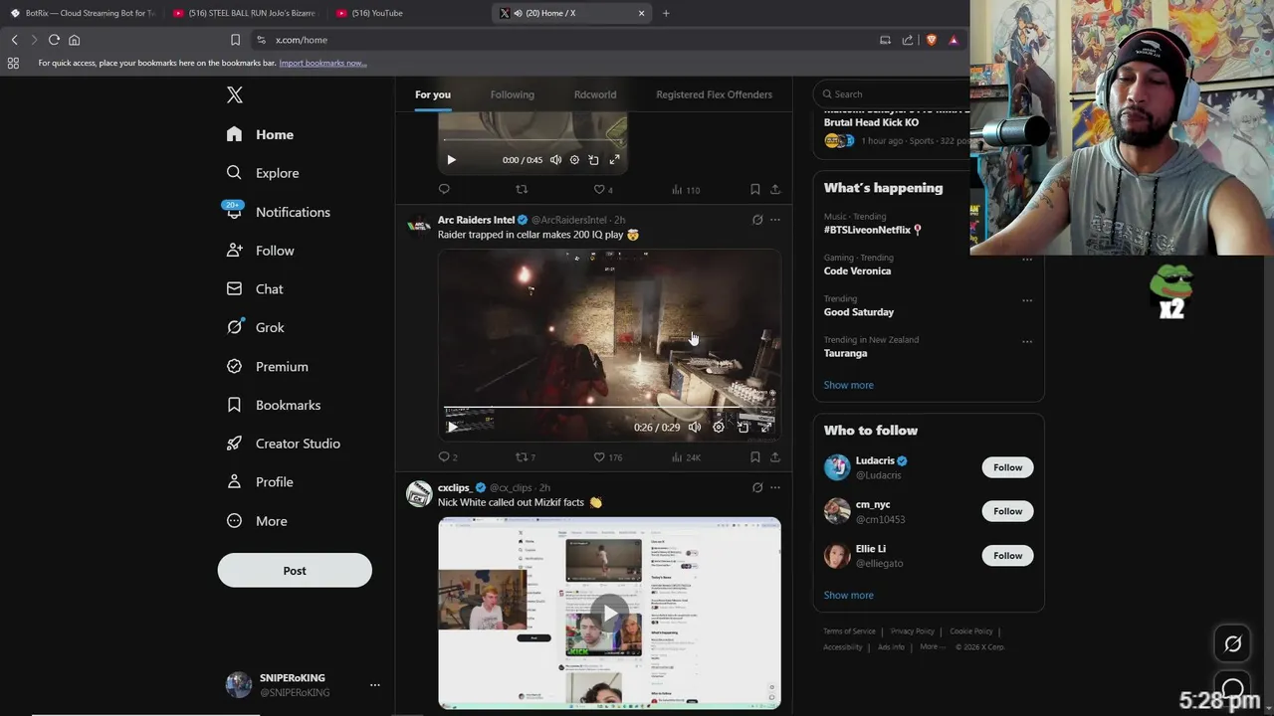Open Brave shields icon in address bar
The height and width of the screenshot is (716, 1274).
(932, 40)
